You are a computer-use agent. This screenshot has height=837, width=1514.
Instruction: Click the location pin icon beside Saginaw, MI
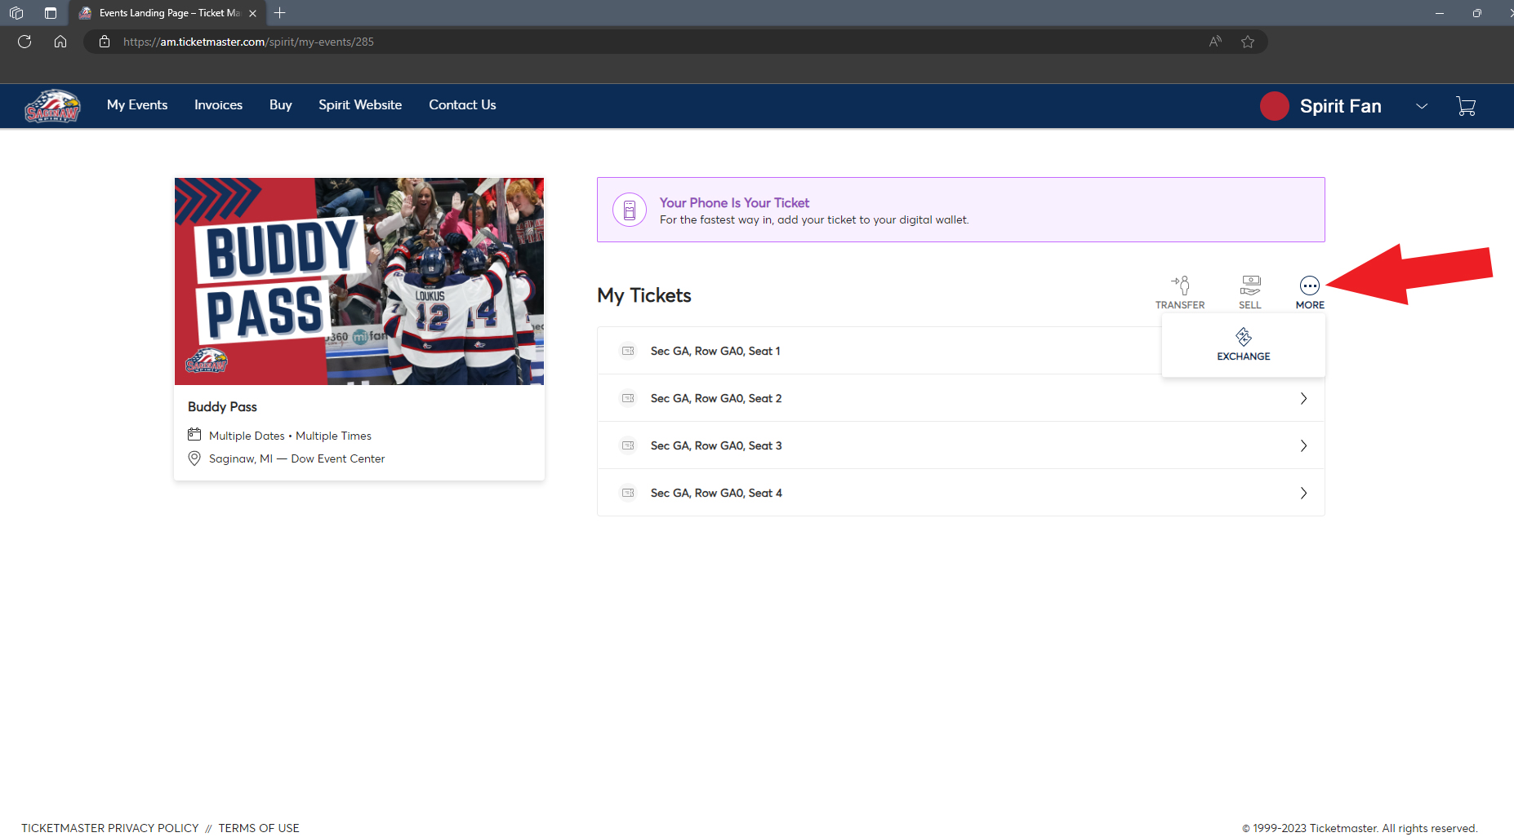pos(194,458)
